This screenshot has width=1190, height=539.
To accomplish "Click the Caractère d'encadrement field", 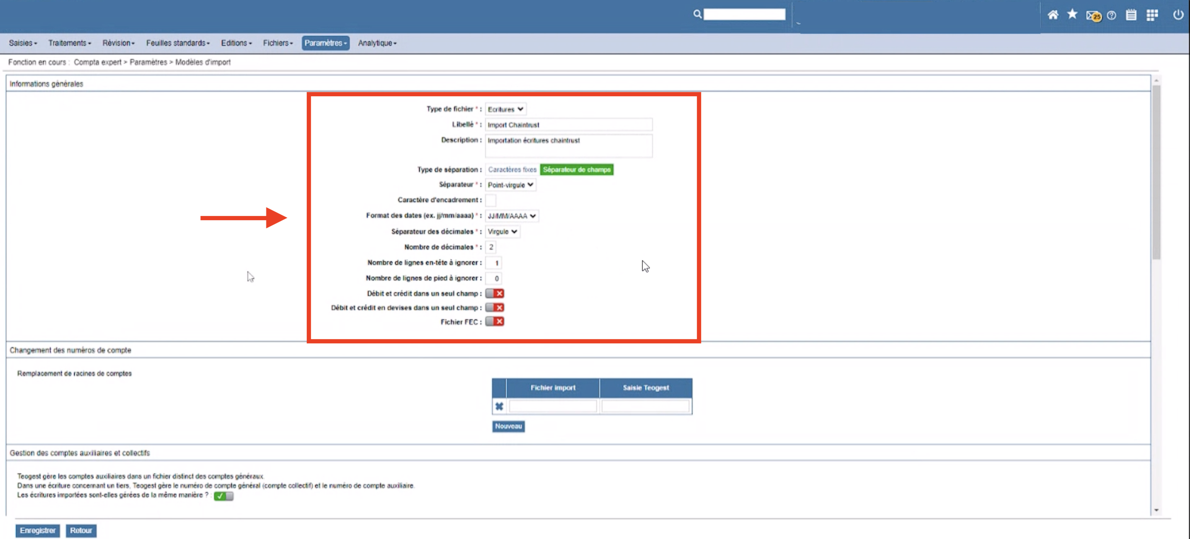I will tap(491, 200).
